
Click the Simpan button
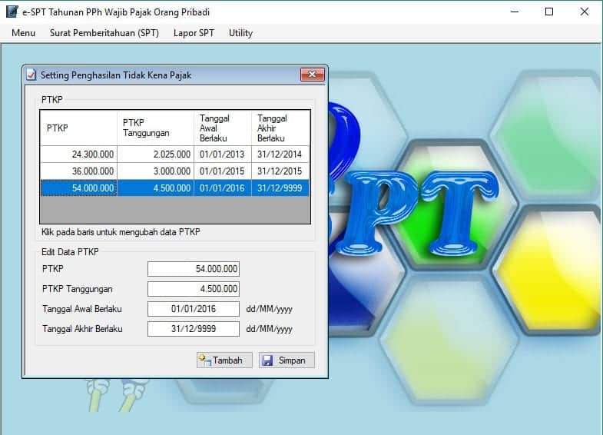287,360
